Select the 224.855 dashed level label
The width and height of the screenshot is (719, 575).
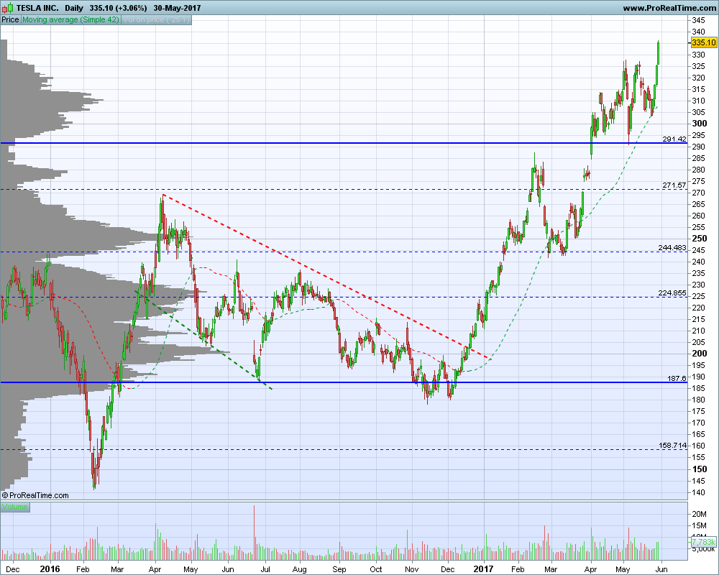pos(672,293)
